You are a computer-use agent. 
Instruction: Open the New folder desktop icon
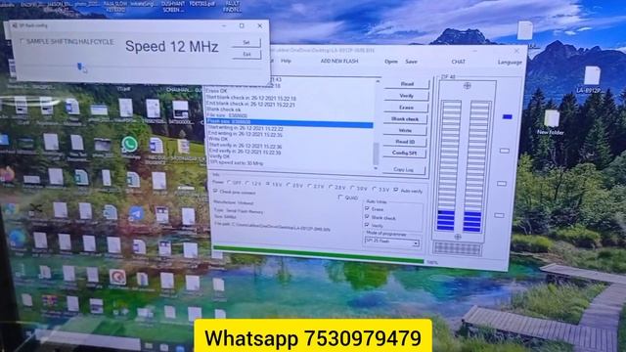point(551,122)
